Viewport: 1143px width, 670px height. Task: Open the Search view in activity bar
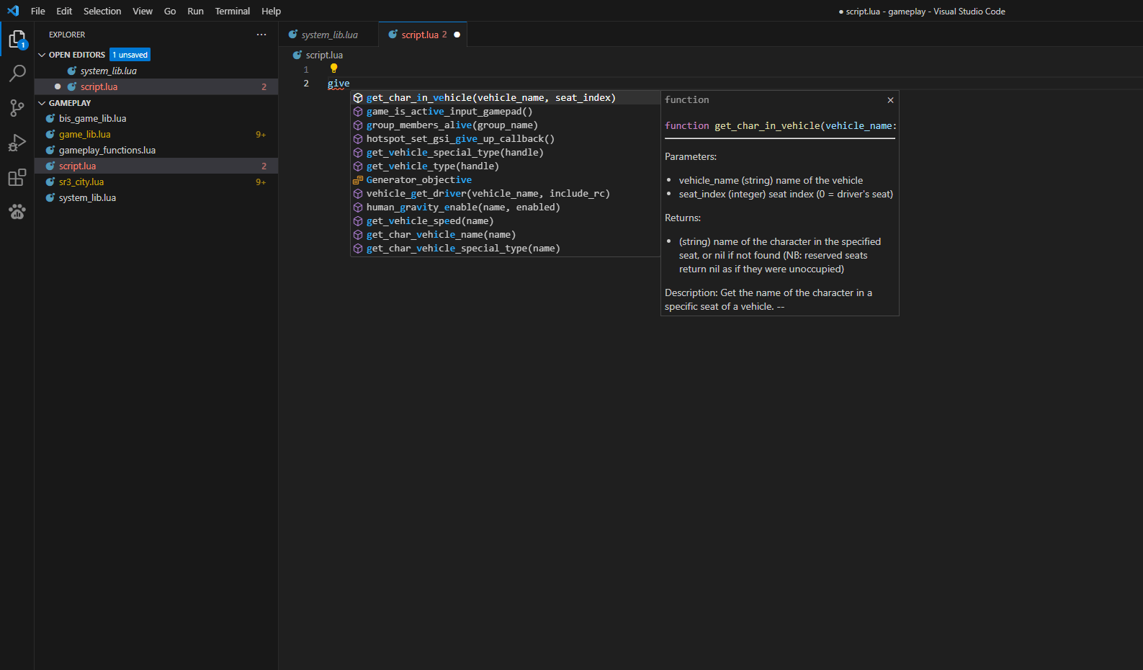pyautogui.click(x=17, y=73)
